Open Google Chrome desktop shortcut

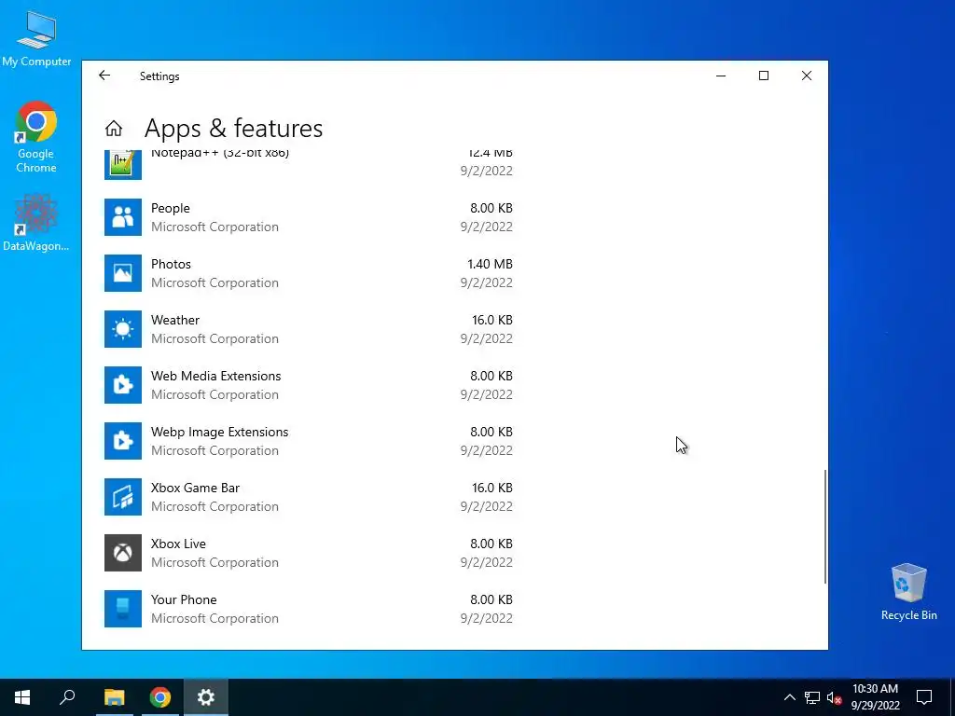pos(36,138)
